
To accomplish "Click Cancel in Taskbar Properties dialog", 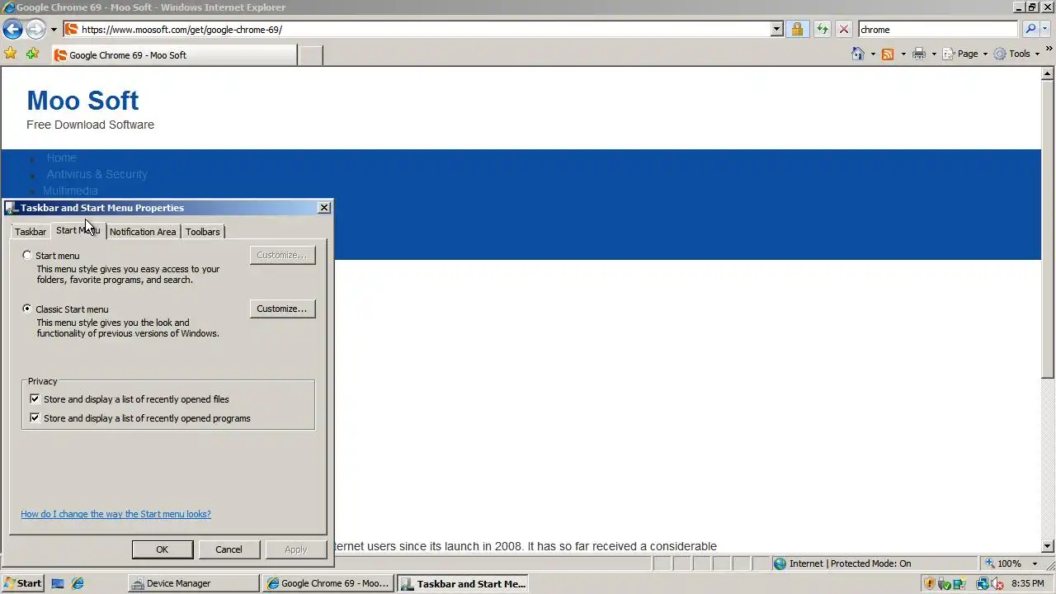I will [x=229, y=549].
